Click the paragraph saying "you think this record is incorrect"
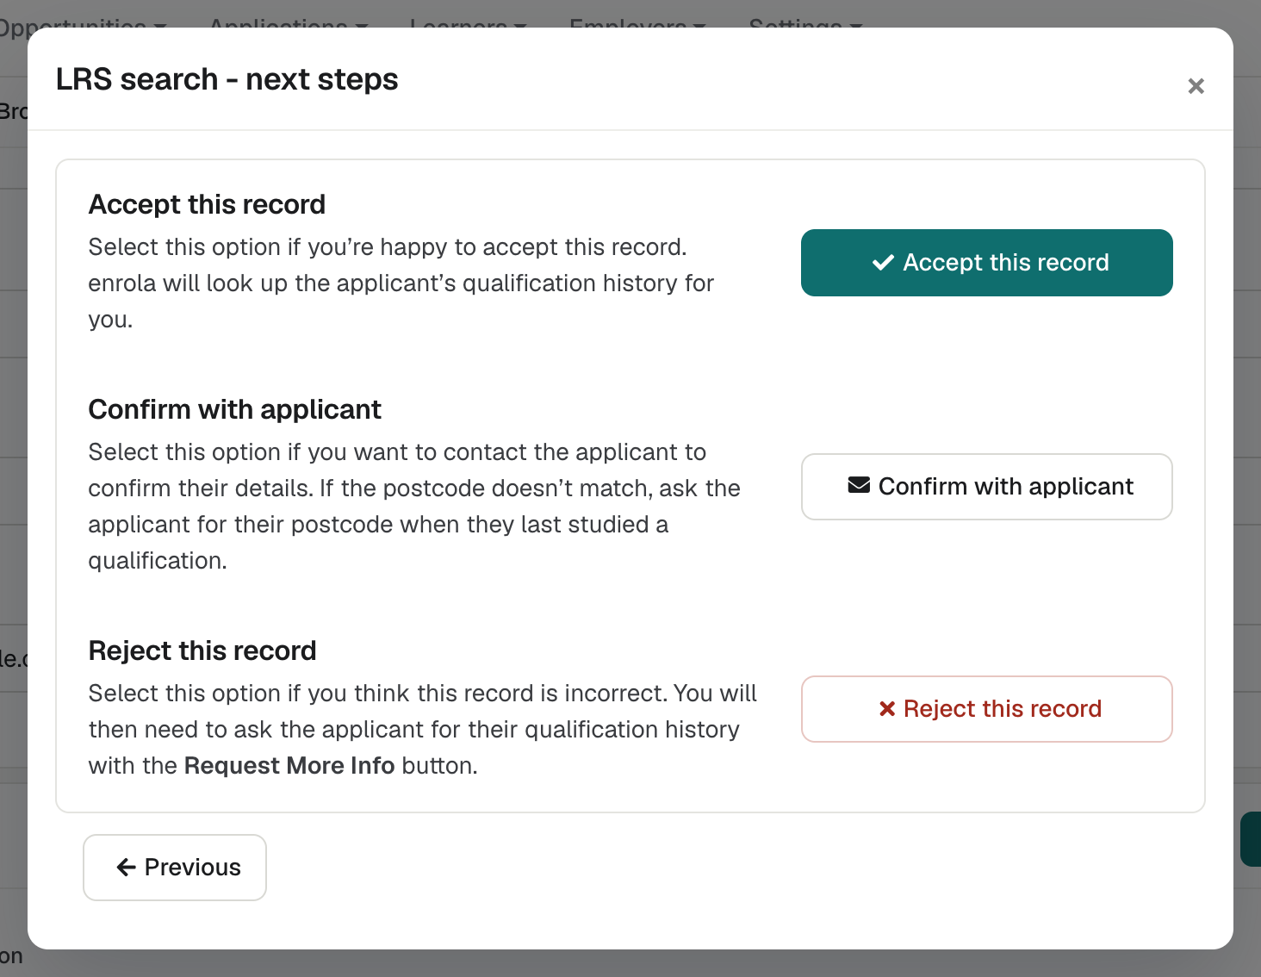This screenshot has width=1261, height=977. [x=423, y=730]
